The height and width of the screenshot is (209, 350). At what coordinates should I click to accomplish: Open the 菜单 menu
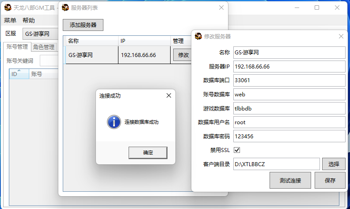point(10,20)
